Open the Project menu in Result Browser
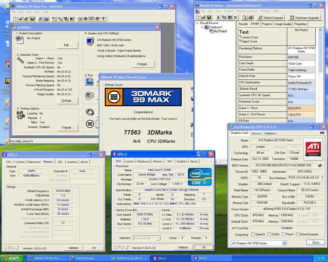Image resolution: width=328 pixels, height=262 pixels. click(x=228, y=11)
